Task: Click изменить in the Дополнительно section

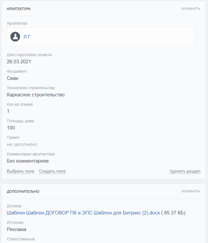Action: (191, 191)
